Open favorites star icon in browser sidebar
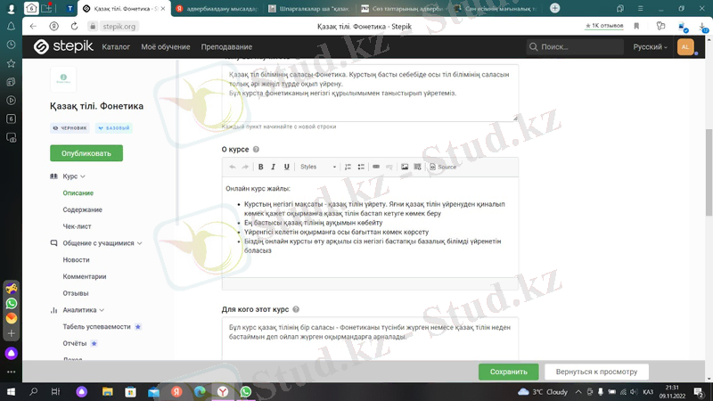This screenshot has width=713, height=401. tap(11, 63)
